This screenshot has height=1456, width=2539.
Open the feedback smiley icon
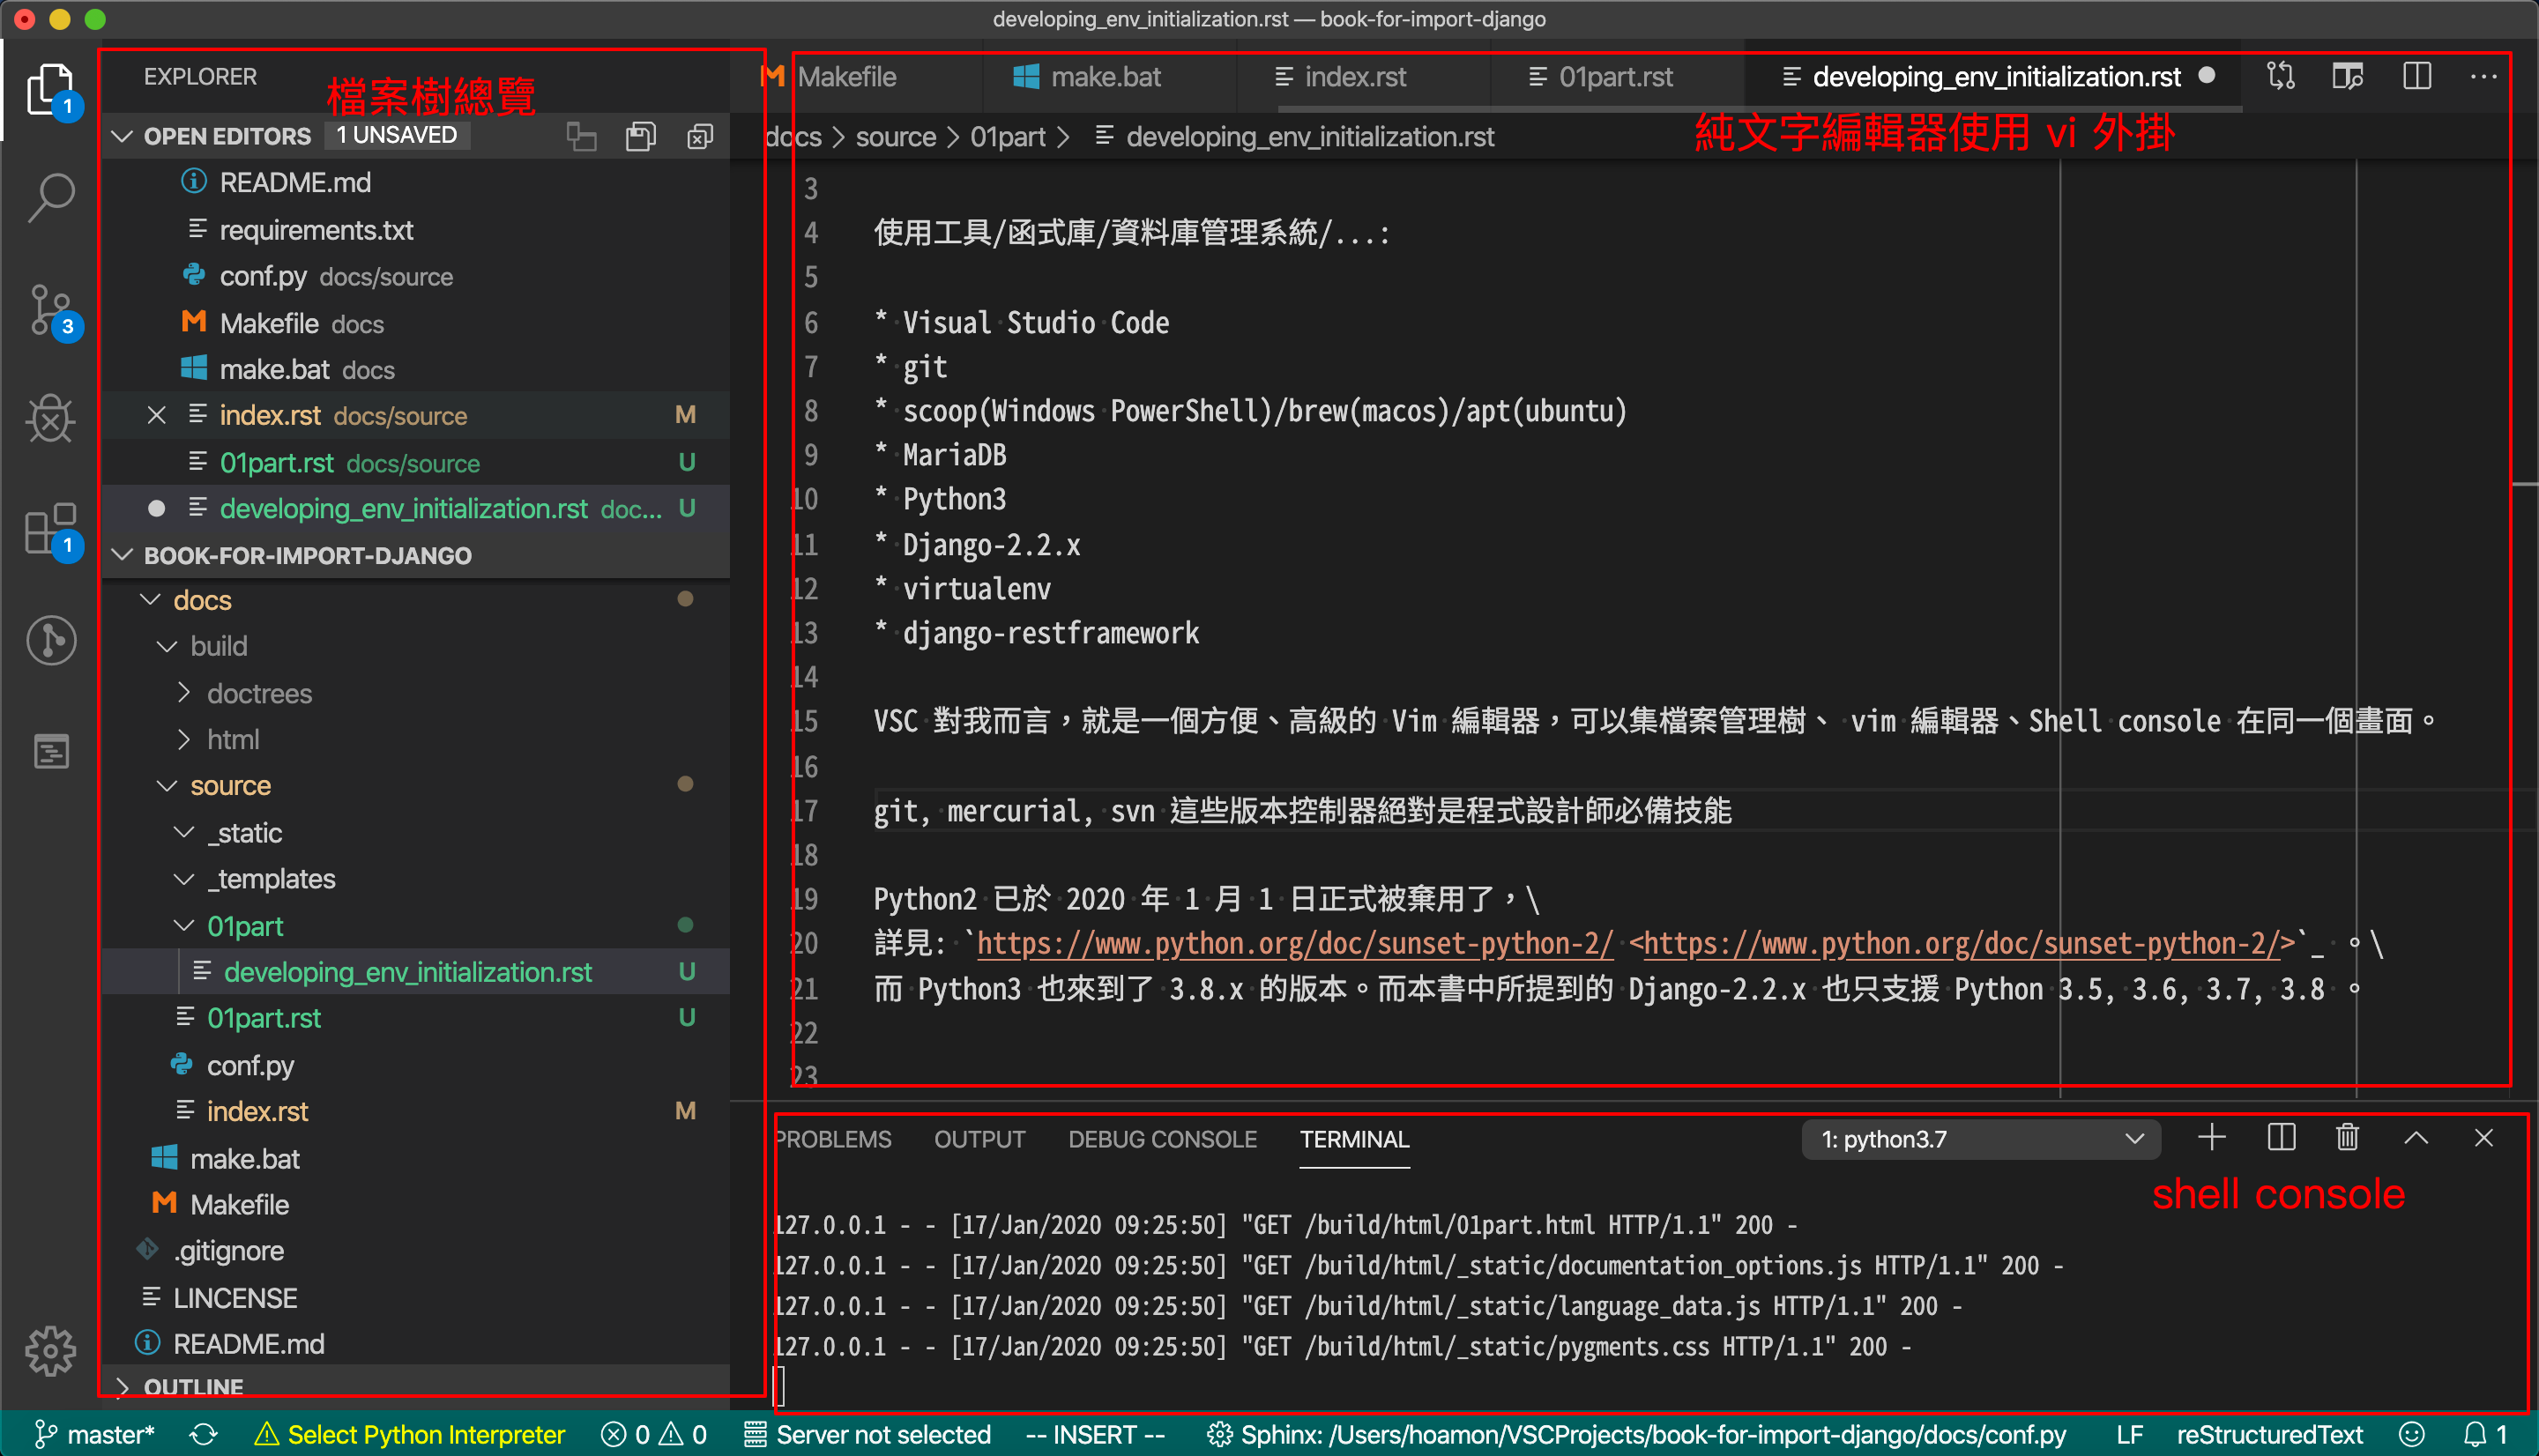tap(2411, 1434)
